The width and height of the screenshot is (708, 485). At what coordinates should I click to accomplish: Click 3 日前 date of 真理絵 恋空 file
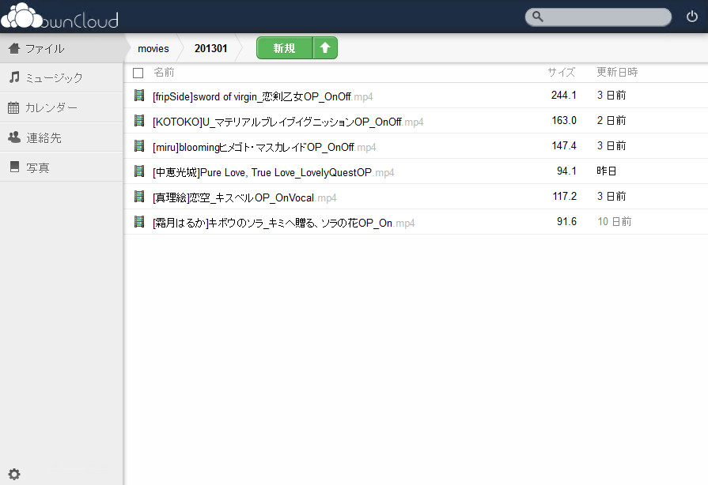pos(611,196)
